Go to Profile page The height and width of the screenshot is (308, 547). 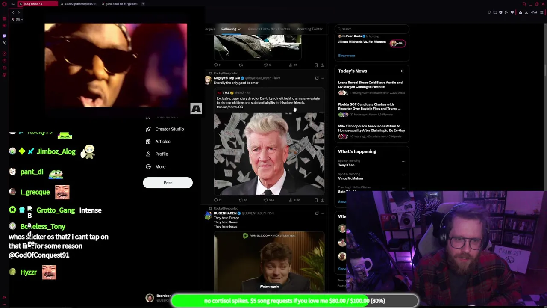[157, 154]
